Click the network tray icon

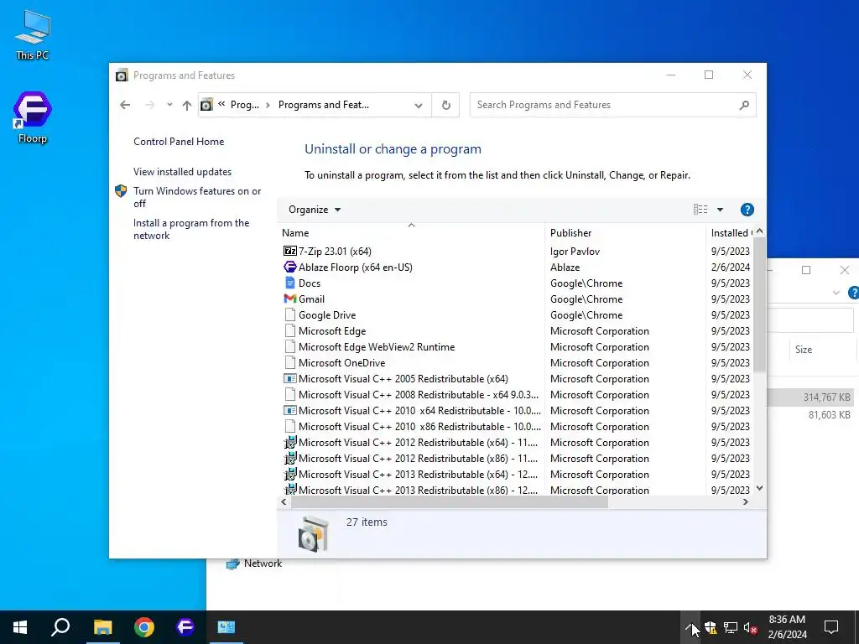click(731, 627)
